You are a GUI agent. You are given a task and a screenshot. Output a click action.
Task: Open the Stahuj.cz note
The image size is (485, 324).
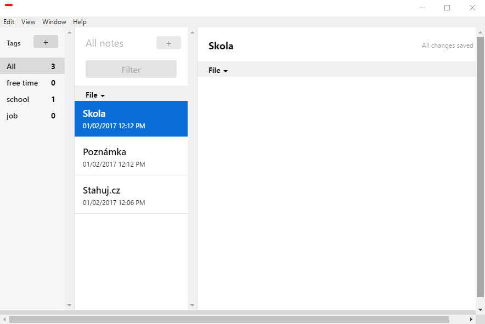click(131, 196)
